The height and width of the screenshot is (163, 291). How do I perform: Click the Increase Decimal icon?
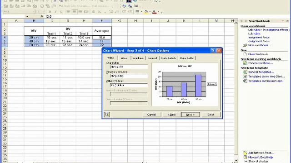point(111,12)
